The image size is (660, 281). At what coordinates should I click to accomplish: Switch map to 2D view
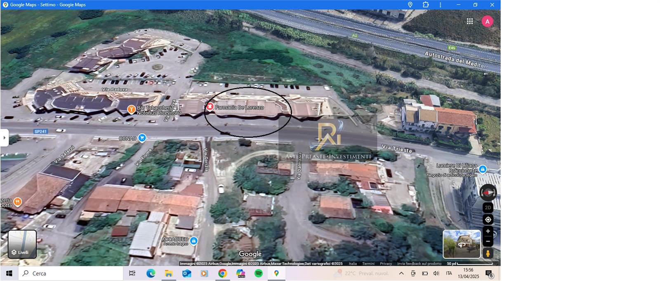coord(488,208)
